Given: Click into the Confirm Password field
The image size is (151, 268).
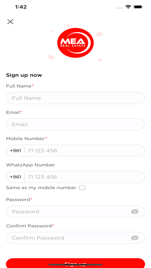Looking at the screenshot, I should (75, 238).
